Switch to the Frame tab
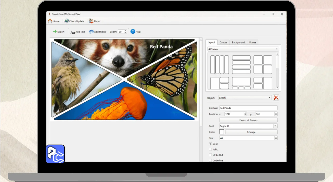This screenshot has width=333, height=182. 253,42
